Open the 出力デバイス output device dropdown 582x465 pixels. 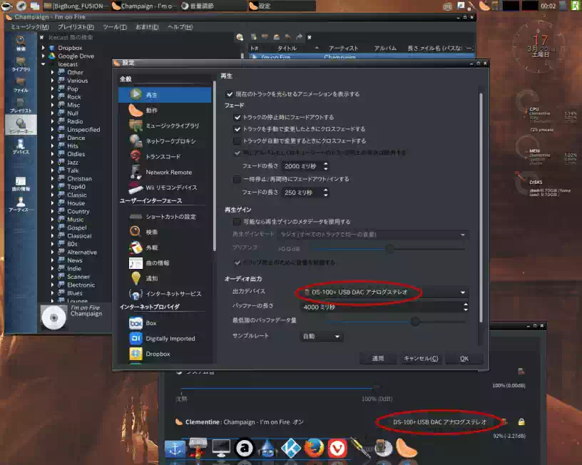(384, 292)
